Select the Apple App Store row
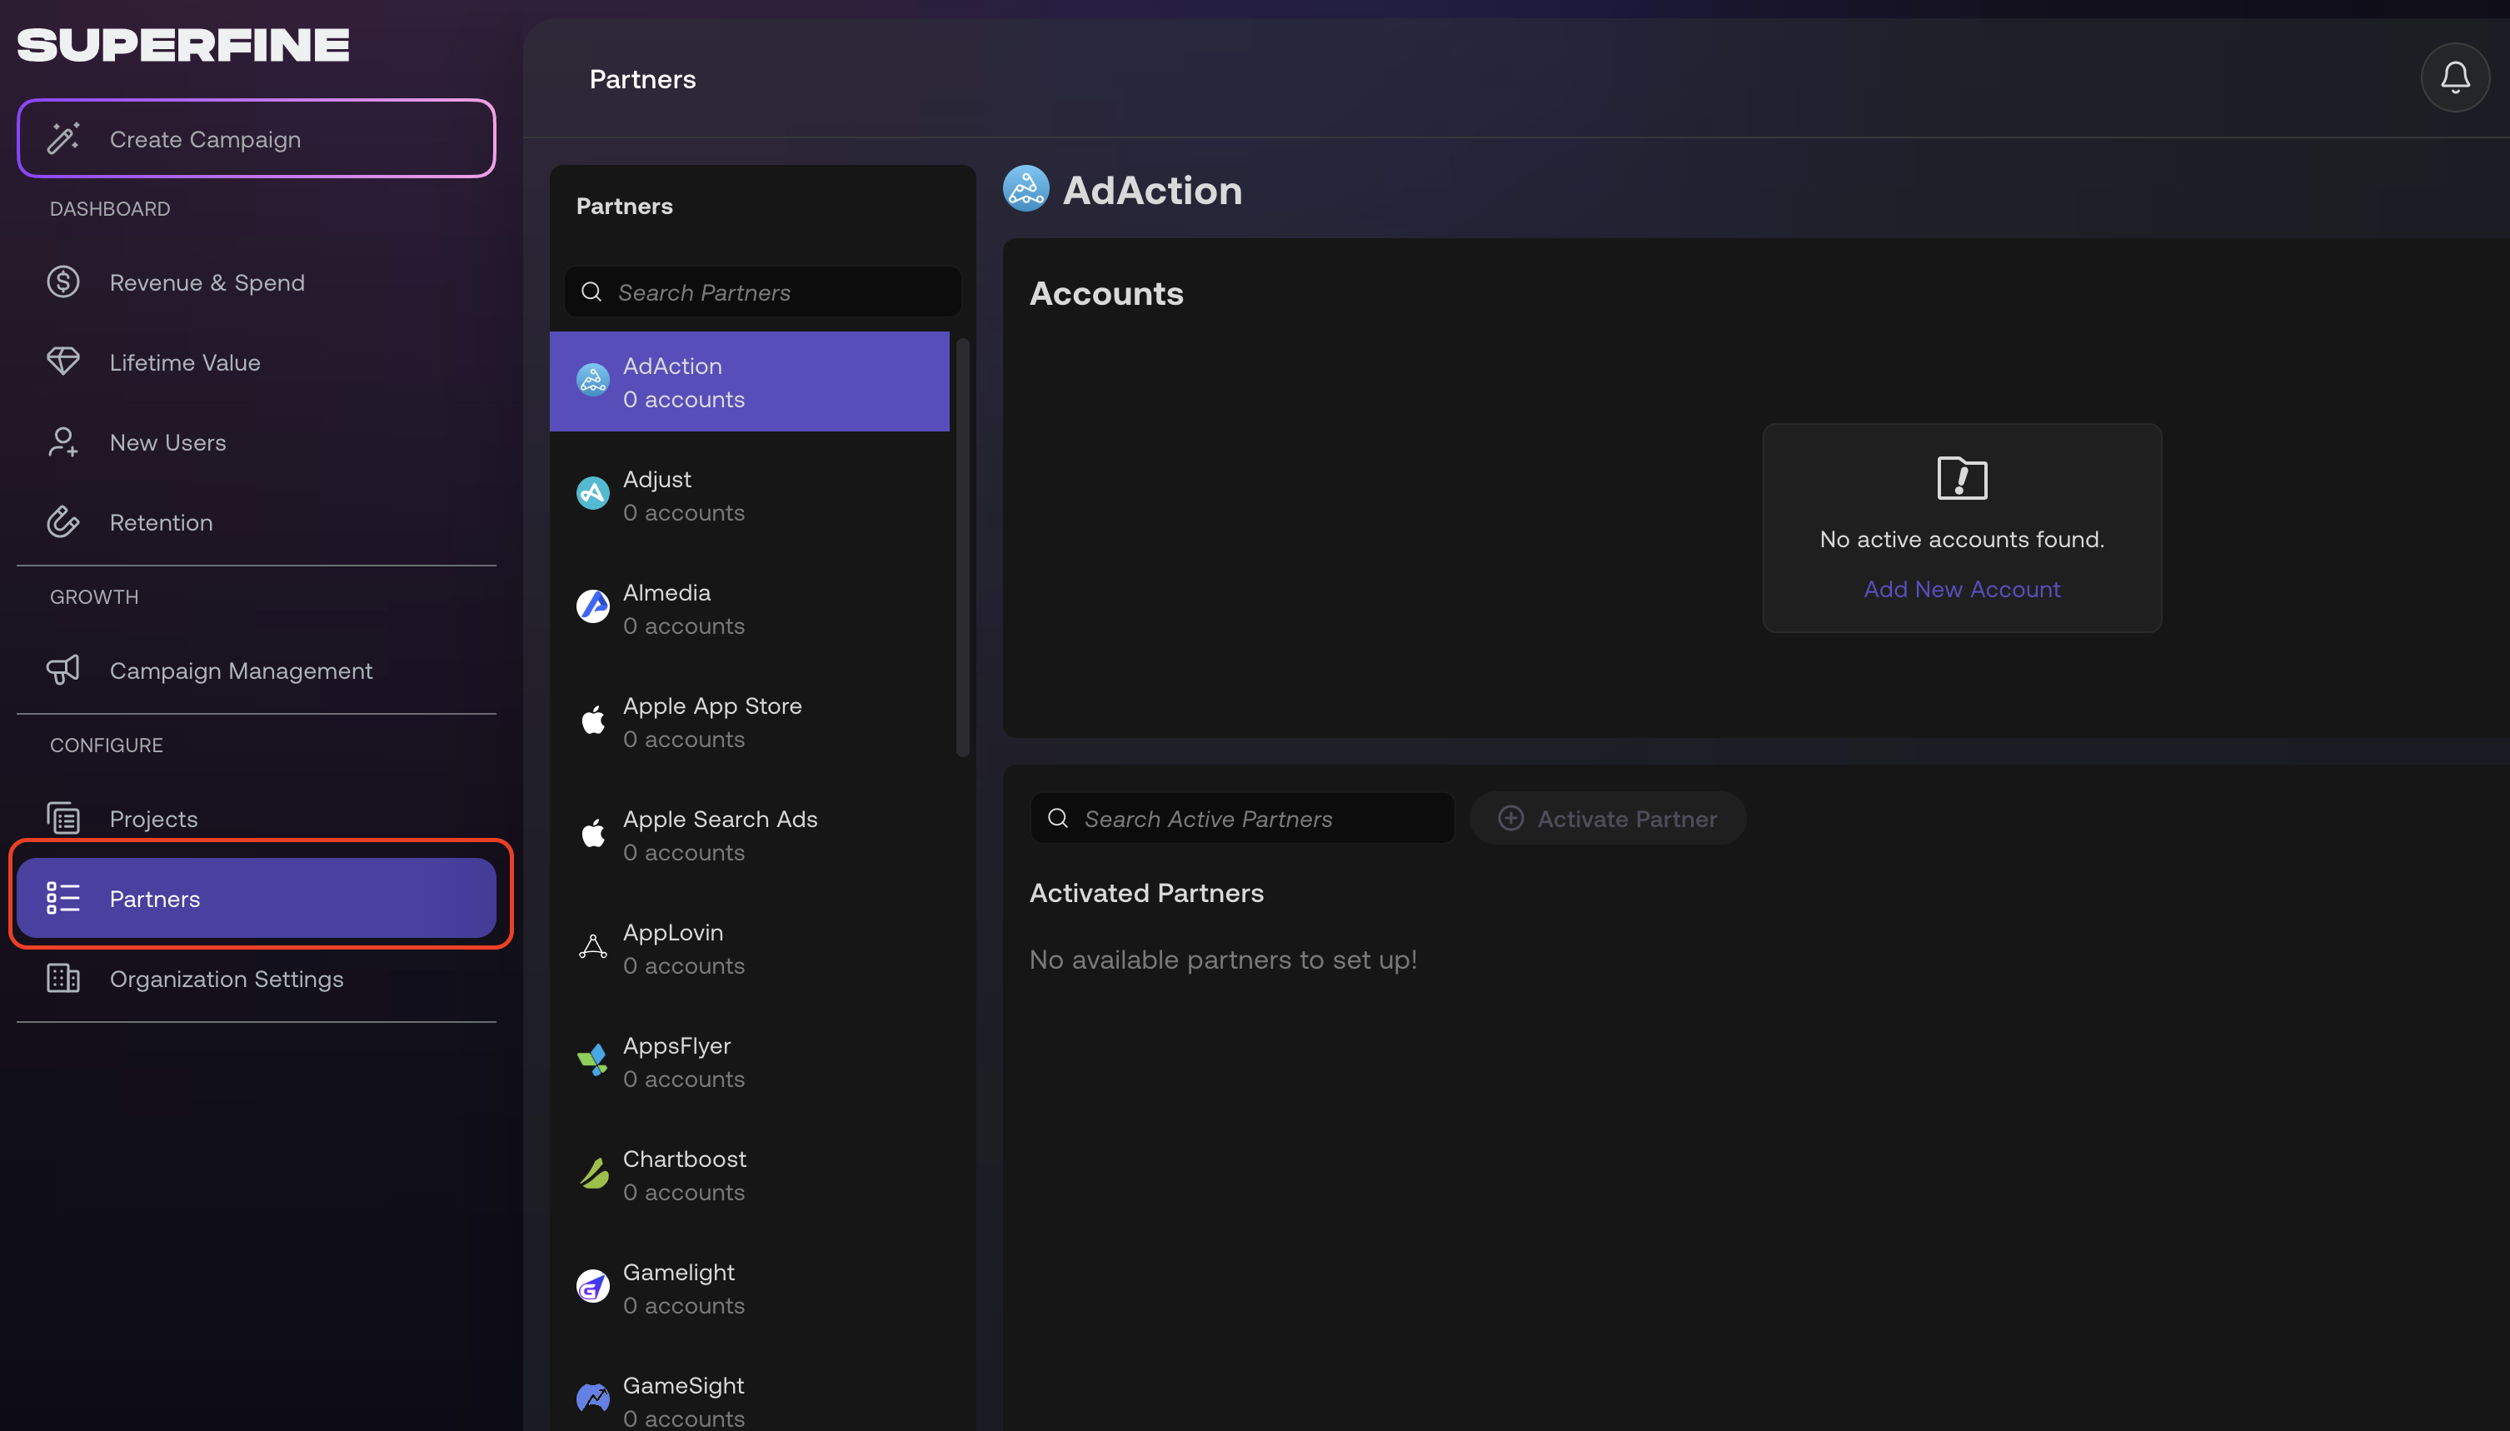 point(750,721)
